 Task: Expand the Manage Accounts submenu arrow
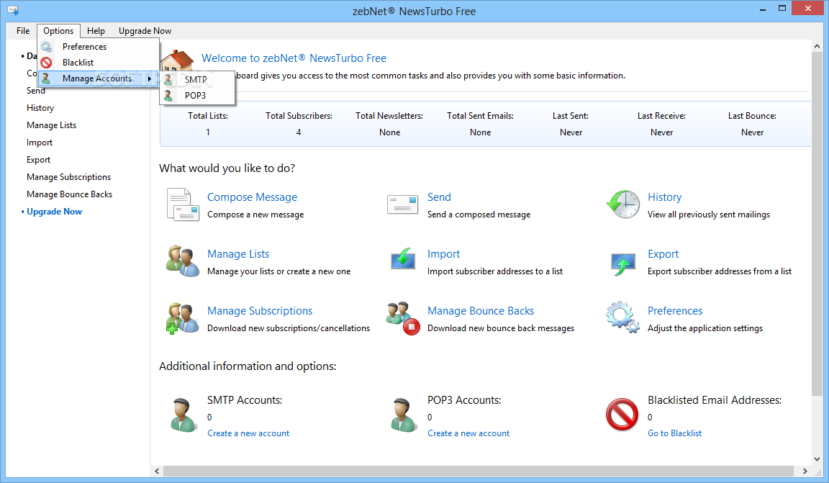150,79
